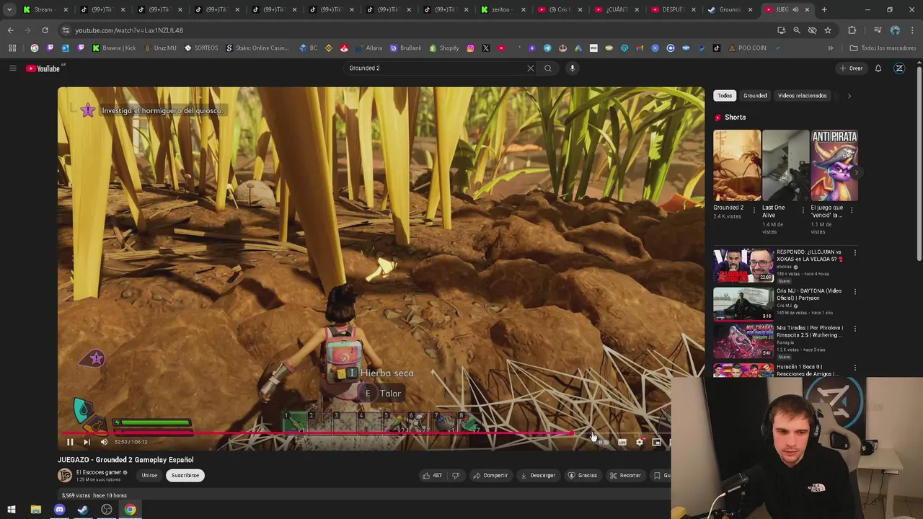This screenshot has height=519, width=923.
Task: Open options for Last One Alive Short
Action: pos(803,210)
